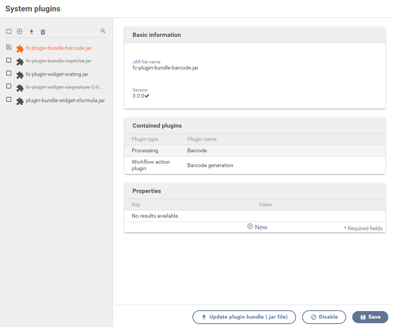Select fc-plugin-widget-xrating.jar in the list
The image size is (394, 327).
[57, 74]
